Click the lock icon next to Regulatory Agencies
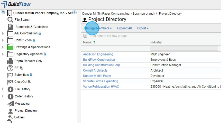This screenshot has height=123, width=221. coord(45,54)
